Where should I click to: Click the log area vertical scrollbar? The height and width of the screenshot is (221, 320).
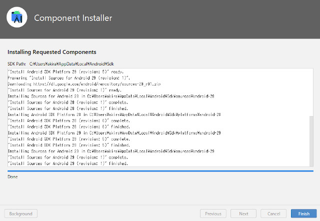[x=311, y=141]
